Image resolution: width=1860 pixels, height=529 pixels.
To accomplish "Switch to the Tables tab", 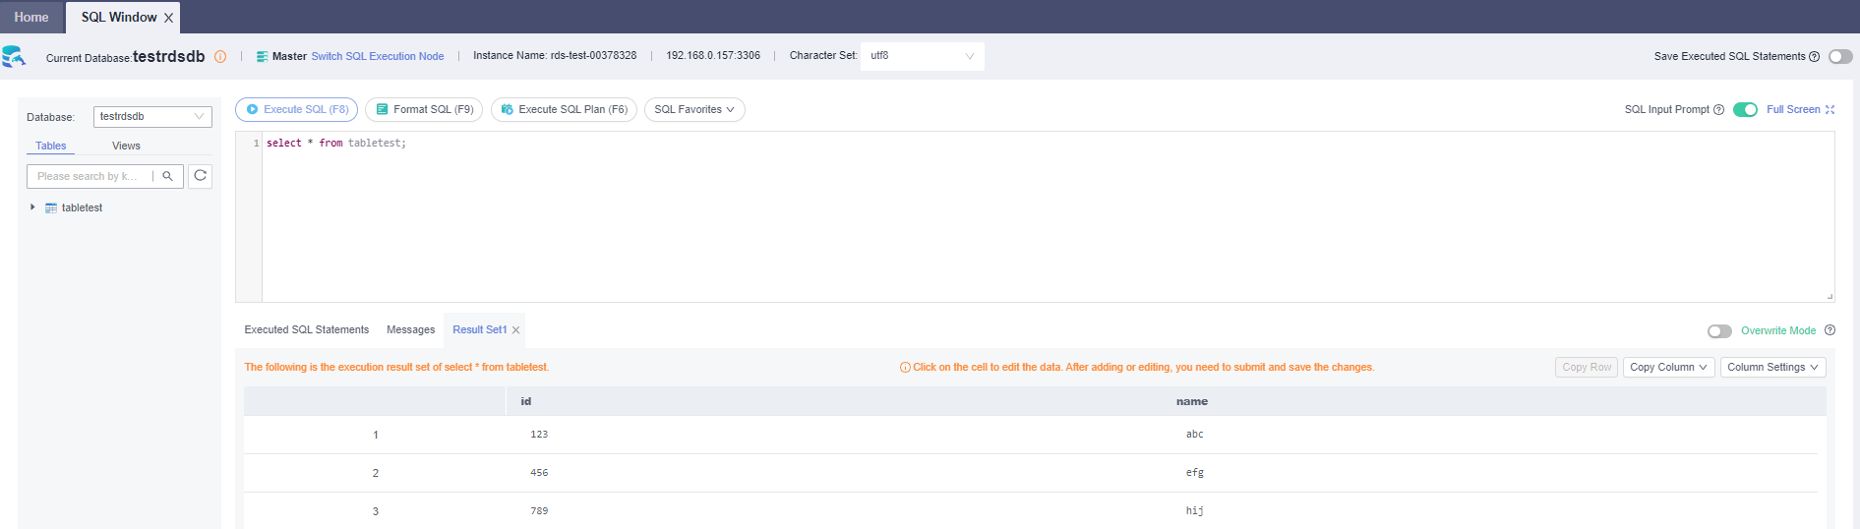I will tap(51, 147).
